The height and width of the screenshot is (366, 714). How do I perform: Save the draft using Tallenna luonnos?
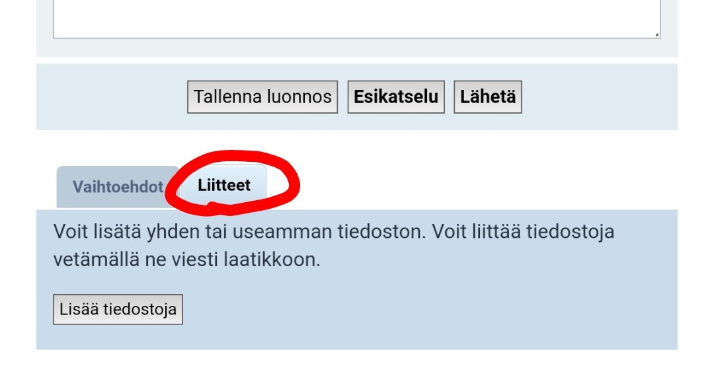[262, 97]
